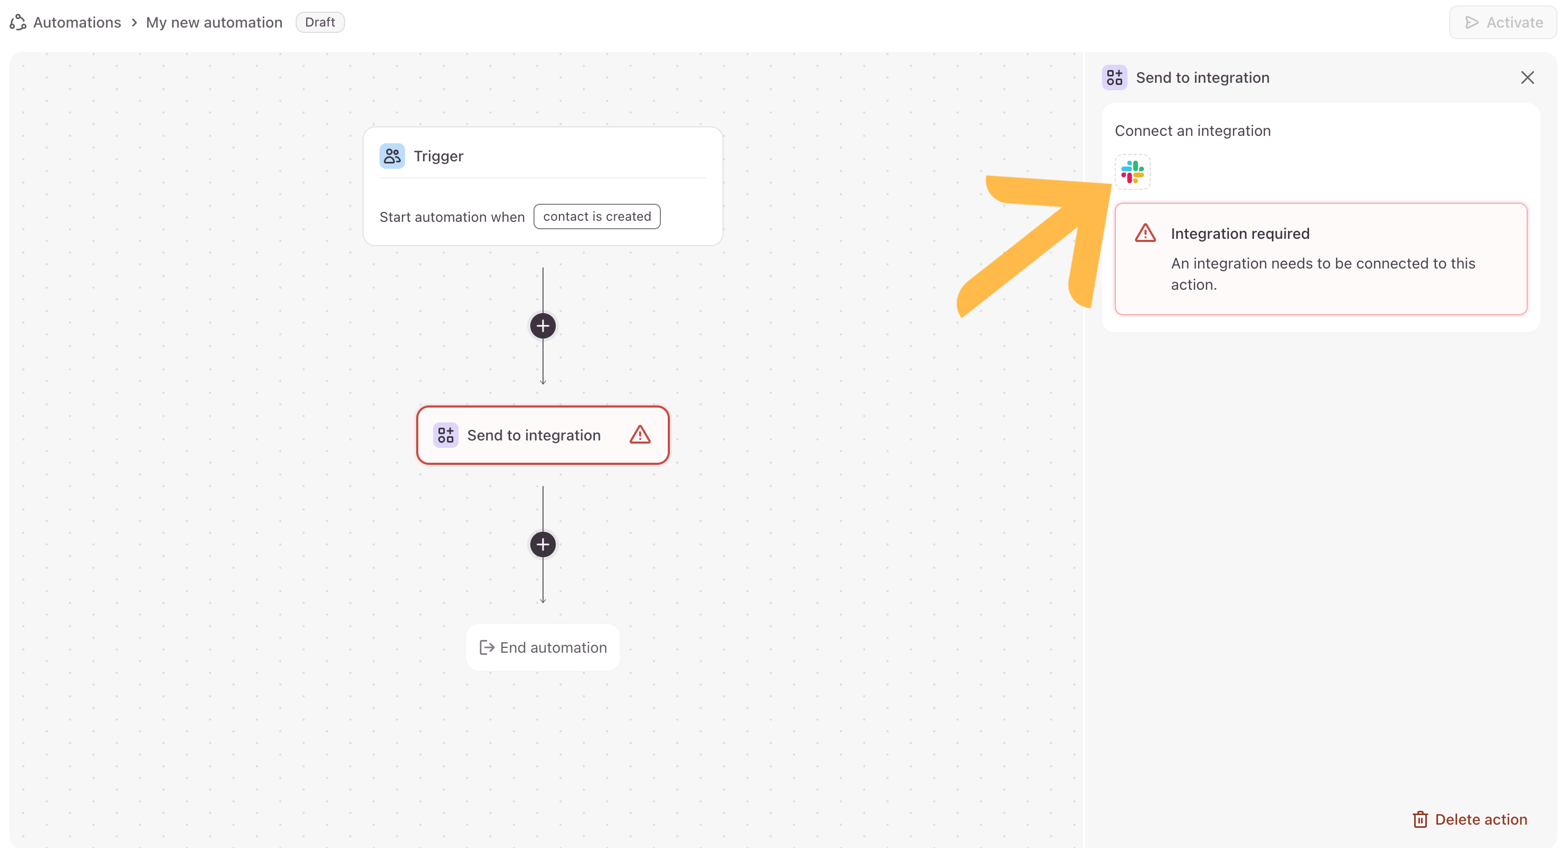Screen dimensions: 1567x848
Task: Go to Automations breadcrumb link
Action: (76, 22)
